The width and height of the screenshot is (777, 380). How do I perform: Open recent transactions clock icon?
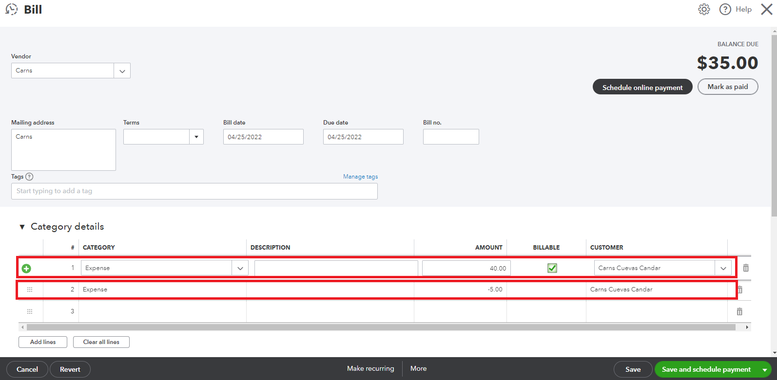tap(12, 9)
